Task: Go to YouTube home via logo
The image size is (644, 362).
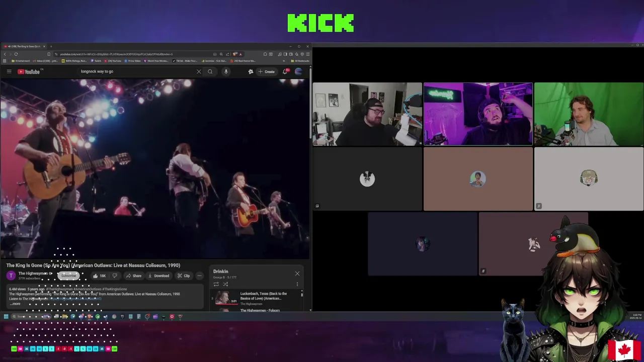Action: (29, 71)
